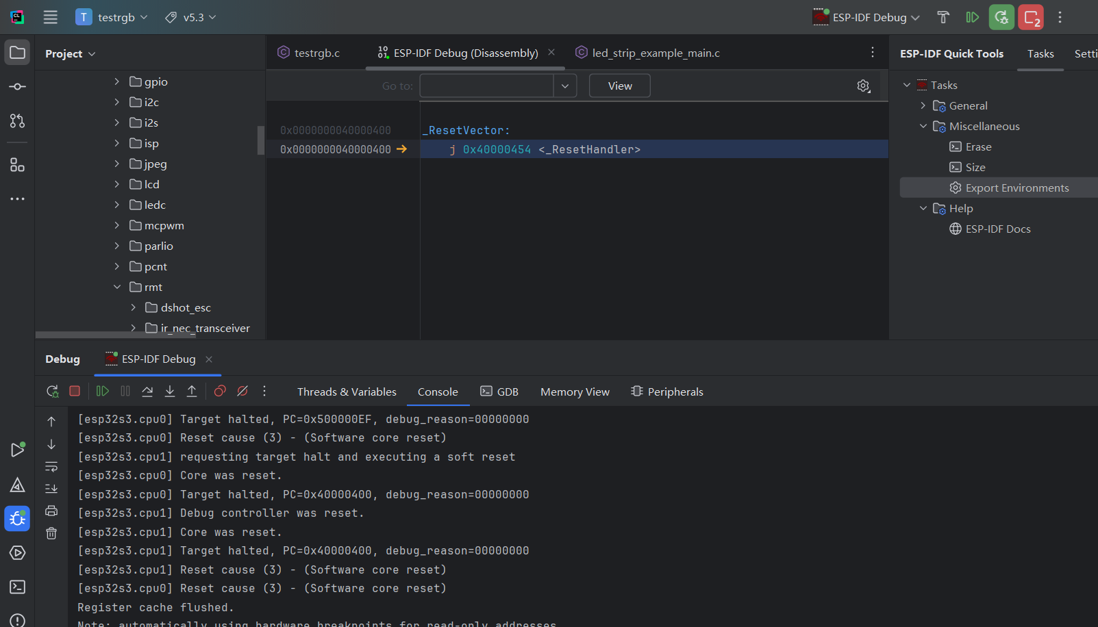Show more tool windows ellipsis
The width and height of the screenshot is (1098, 627).
[18, 199]
